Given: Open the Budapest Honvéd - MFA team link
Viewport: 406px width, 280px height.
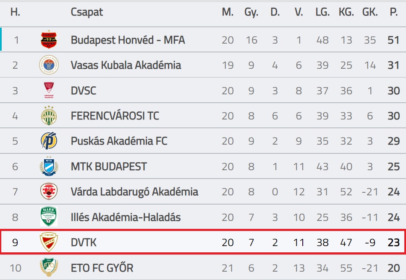Looking at the screenshot, I should (128, 40).
